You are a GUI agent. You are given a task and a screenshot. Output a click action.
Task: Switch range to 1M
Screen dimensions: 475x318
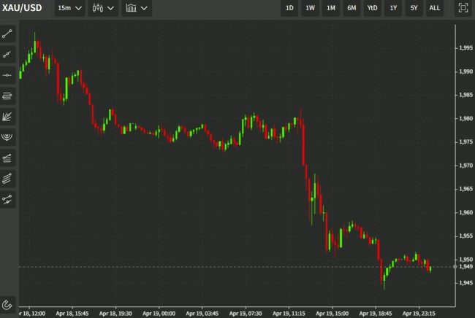tap(331, 8)
